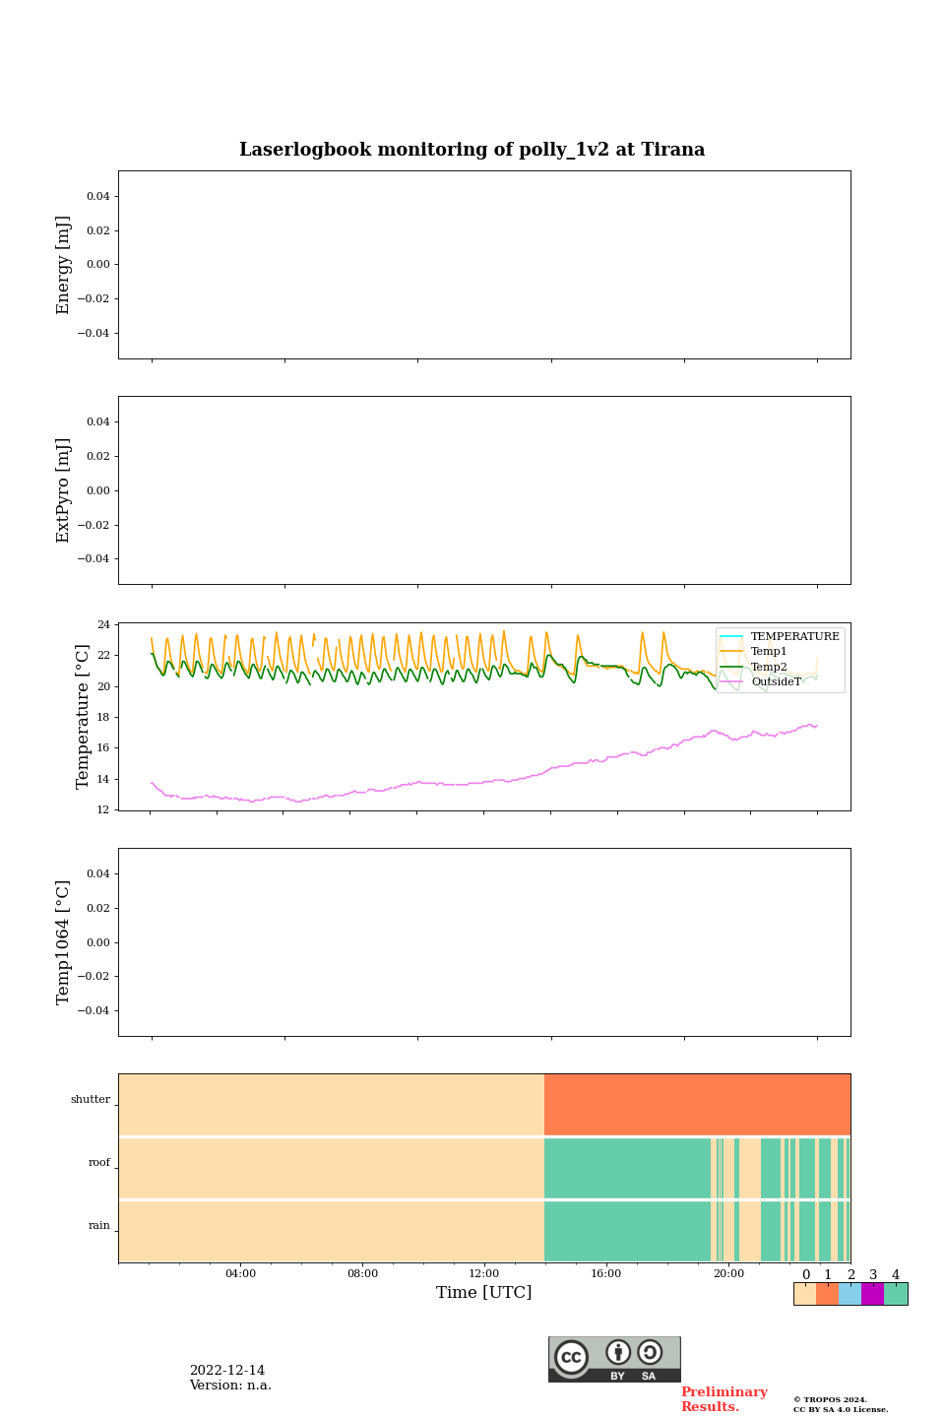Select orange swatch 1 in the colorbar
The image size is (945, 1418).
[827, 1294]
